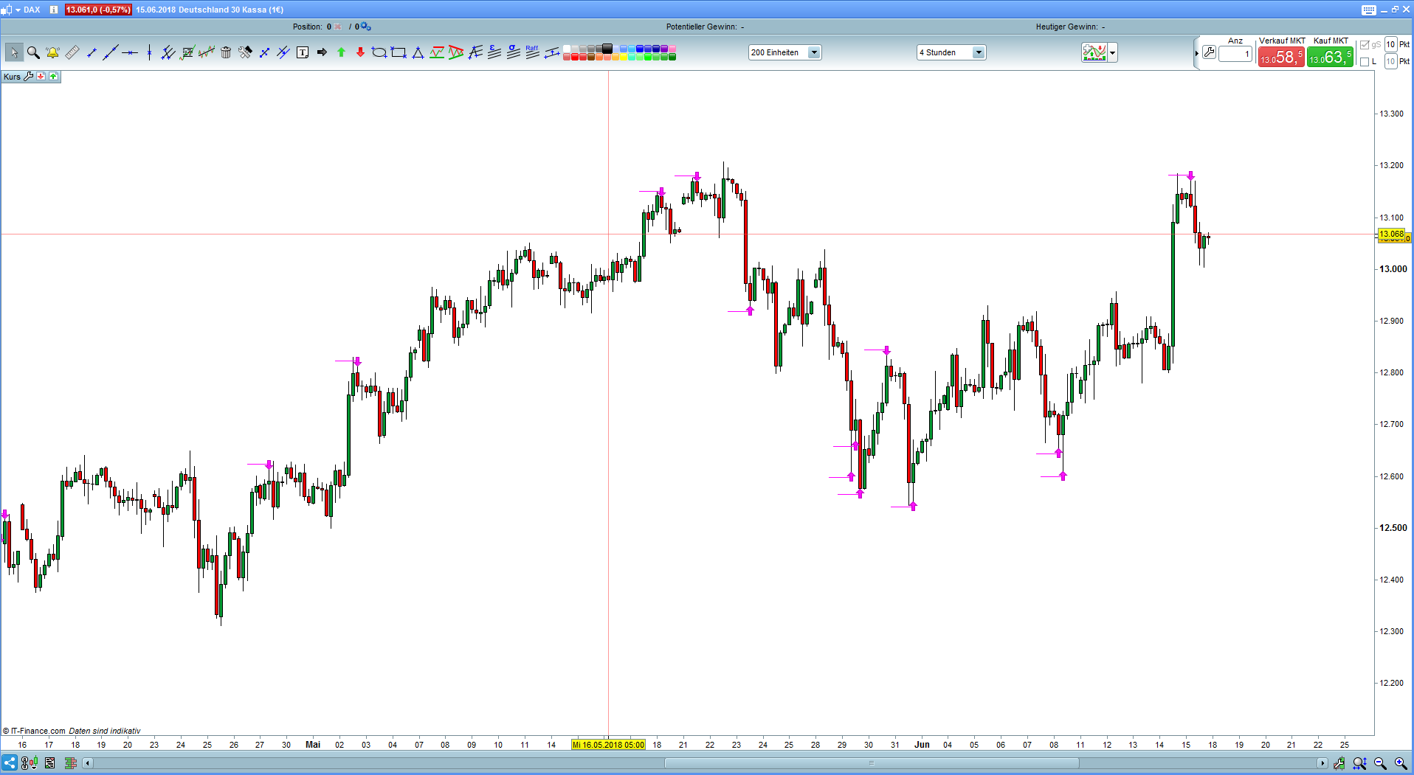Click the Heutiger Gewinn label

tap(1066, 27)
